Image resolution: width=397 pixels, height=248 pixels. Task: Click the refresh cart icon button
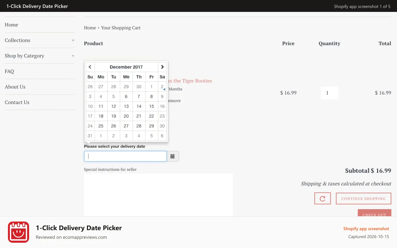pyautogui.click(x=323, y=198)
